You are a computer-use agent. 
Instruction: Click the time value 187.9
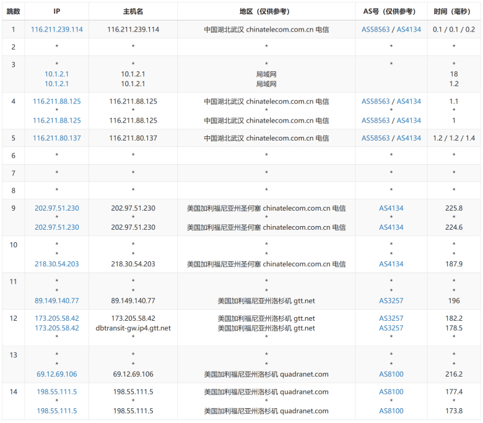454,264
